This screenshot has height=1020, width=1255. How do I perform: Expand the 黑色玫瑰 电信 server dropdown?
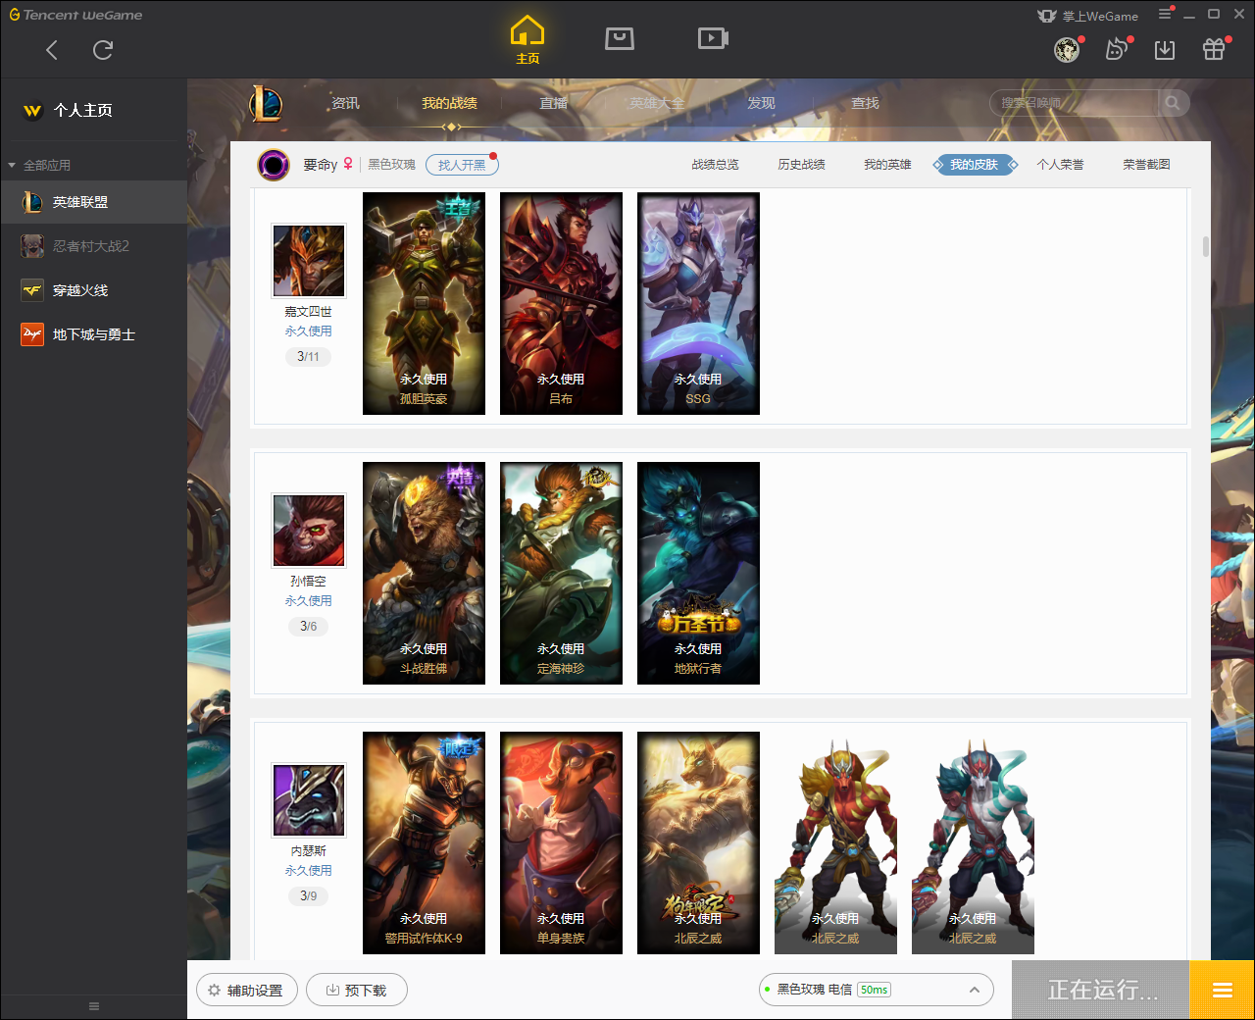pyautogui.click(x=876, y=990)
